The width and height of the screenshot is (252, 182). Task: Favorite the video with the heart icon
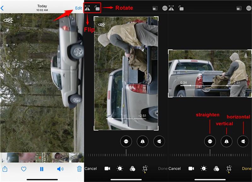pyautogui.click(x=23, y=169)
